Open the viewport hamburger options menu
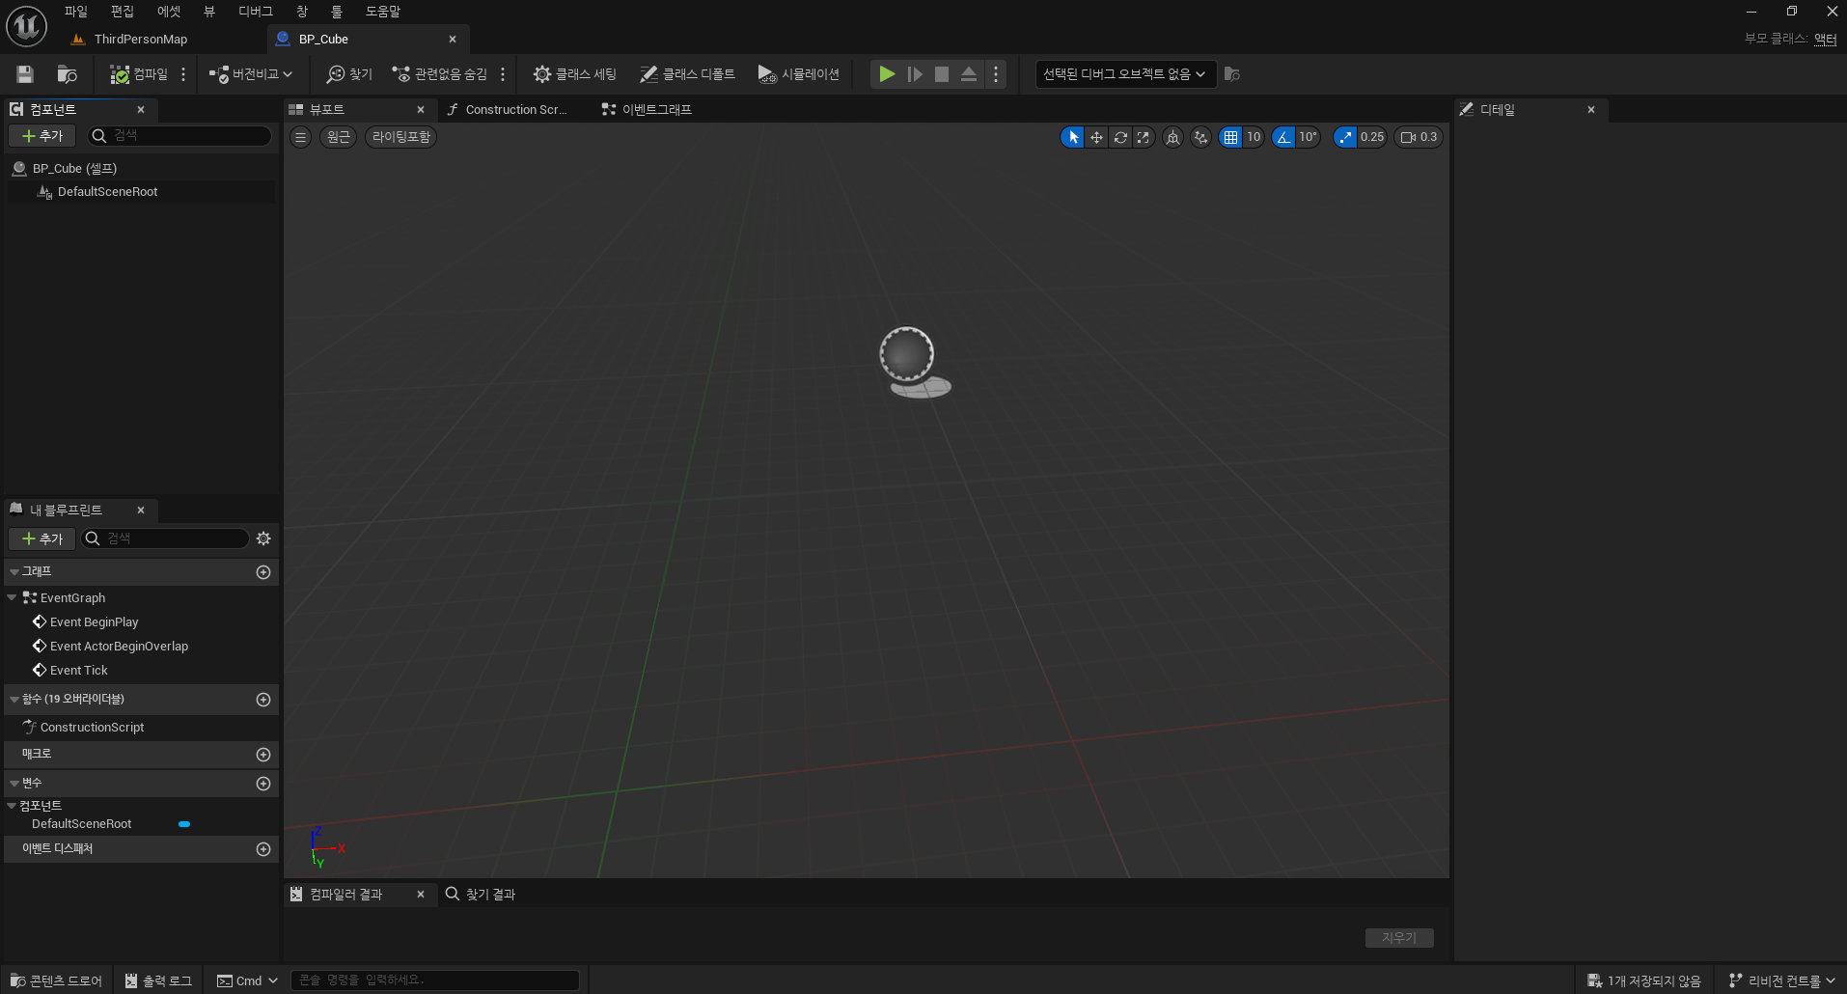This screenshot has width=1847, height=994. pyautogui.click(x=301, y=137)
